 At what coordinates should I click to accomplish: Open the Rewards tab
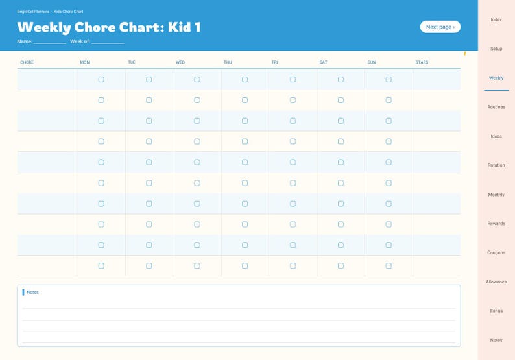coord(496,224)
